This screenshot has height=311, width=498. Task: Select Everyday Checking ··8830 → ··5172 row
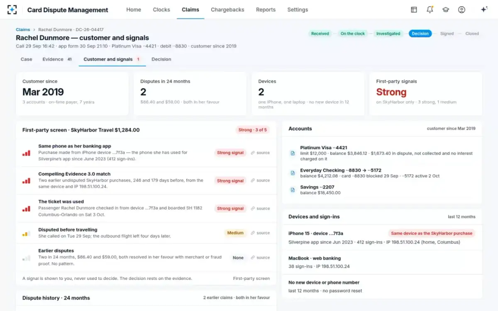tap(382, 173)
